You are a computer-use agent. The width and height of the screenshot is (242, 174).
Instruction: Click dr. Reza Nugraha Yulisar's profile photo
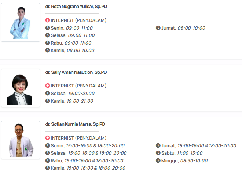21,22
